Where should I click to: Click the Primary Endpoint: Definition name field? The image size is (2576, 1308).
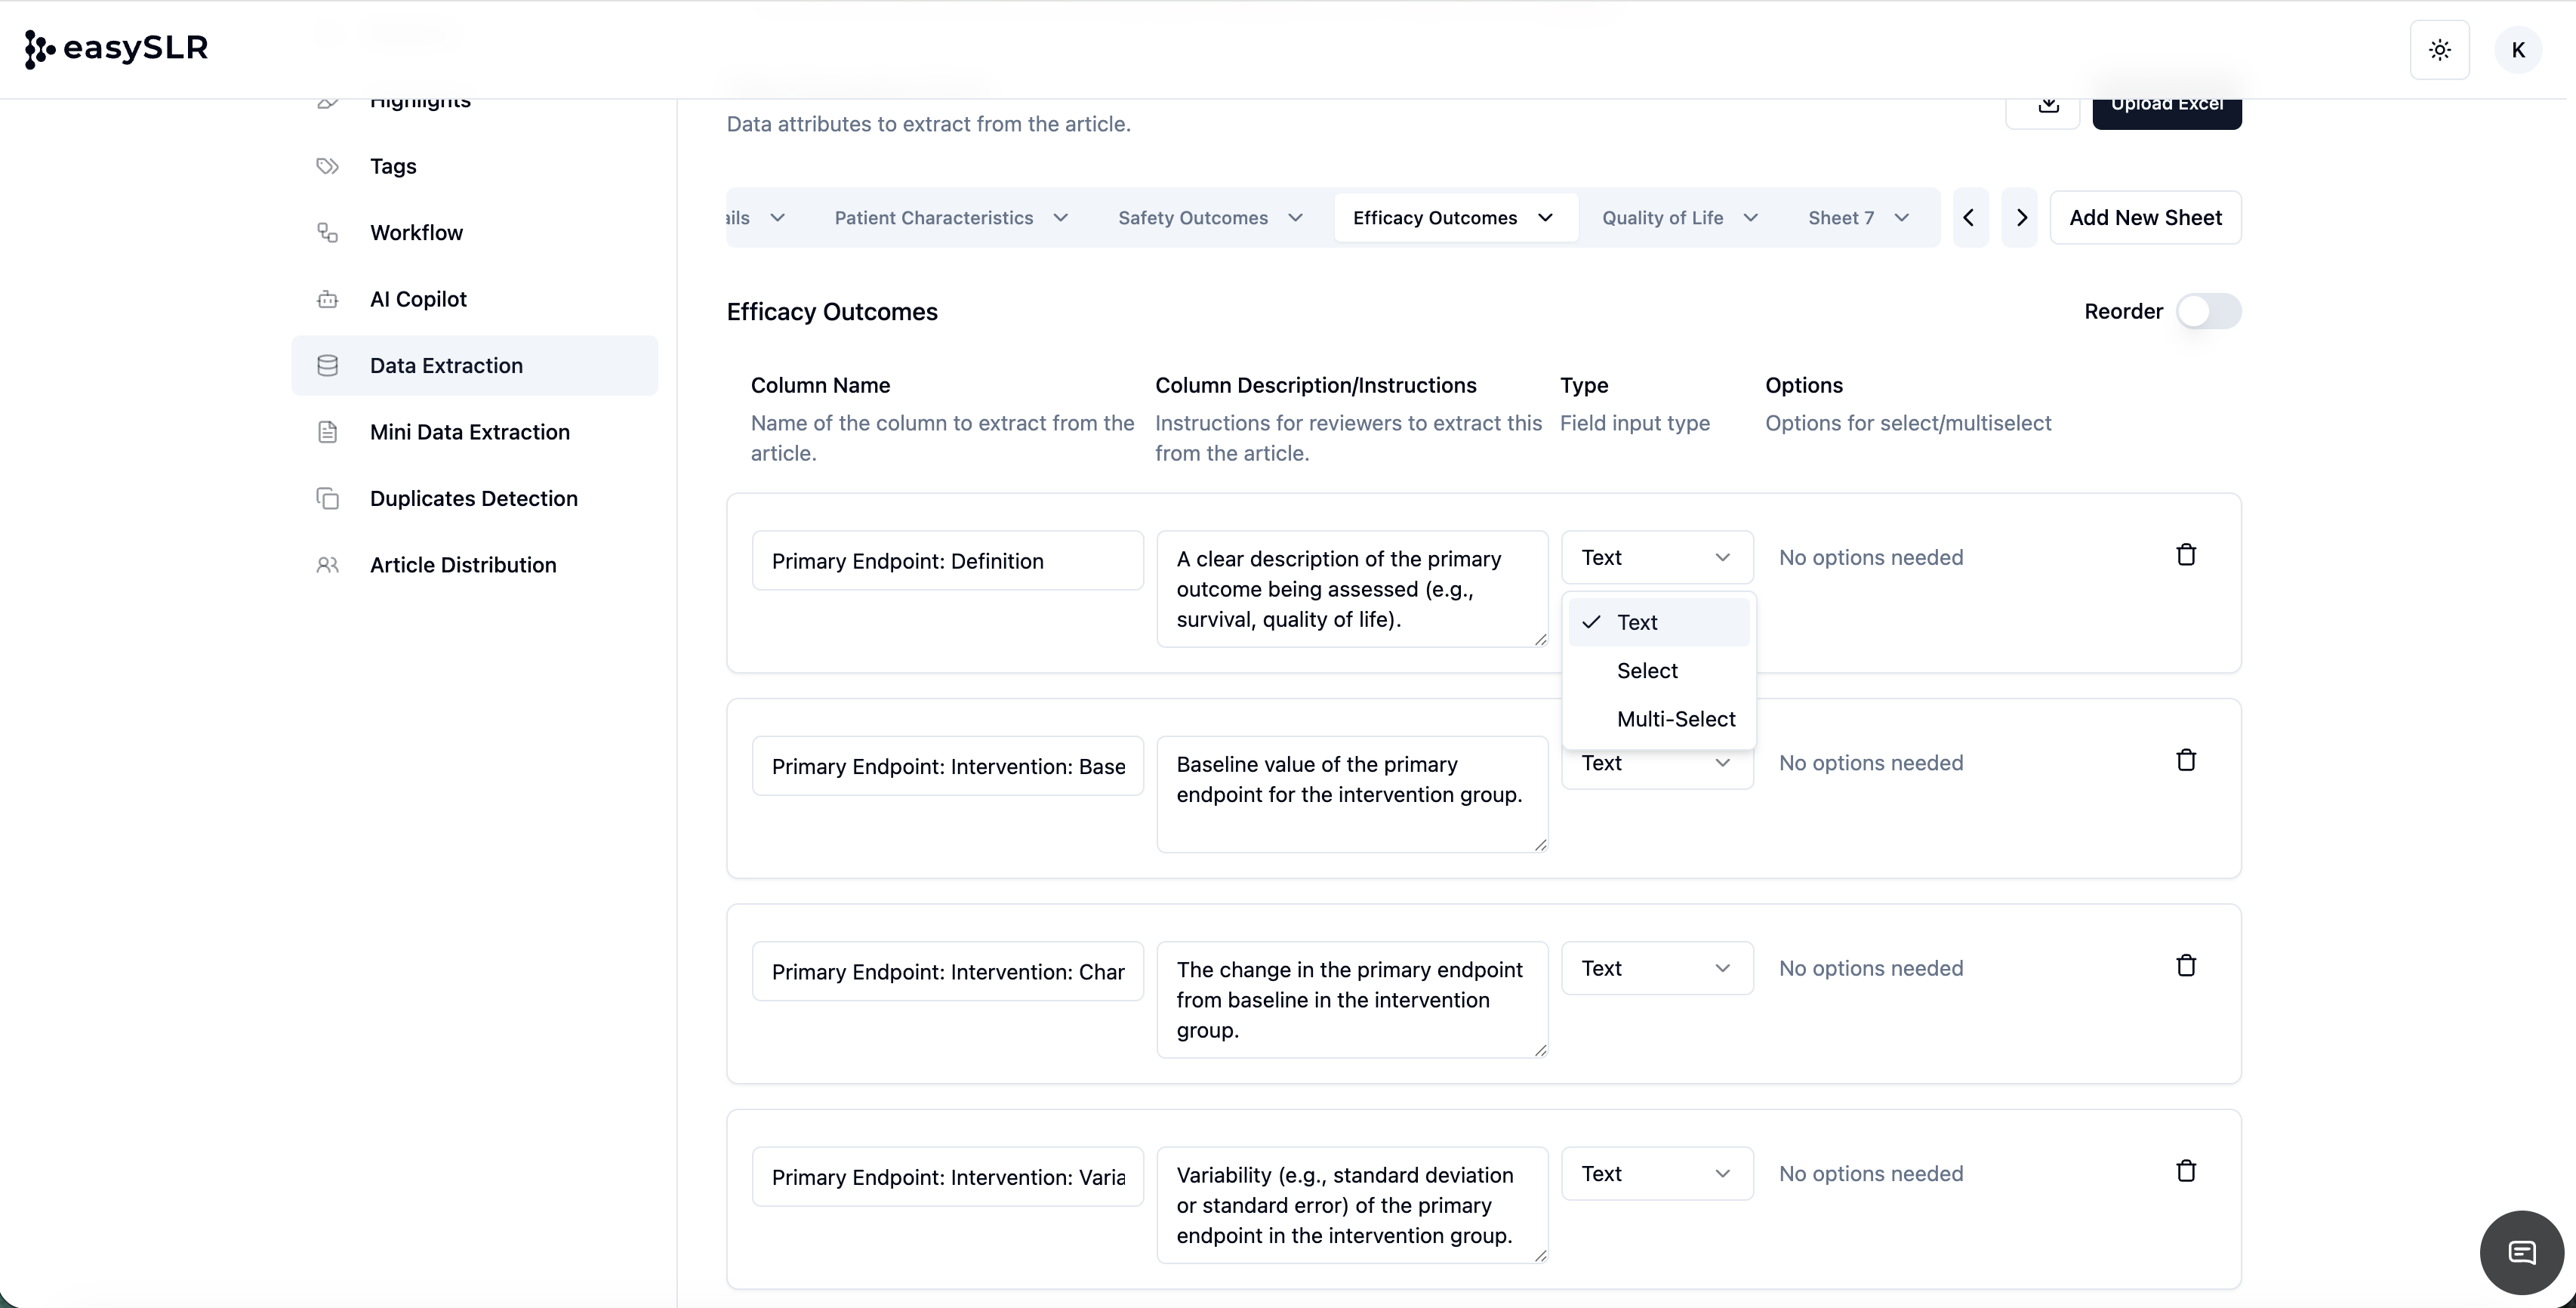tap(946, 561)
